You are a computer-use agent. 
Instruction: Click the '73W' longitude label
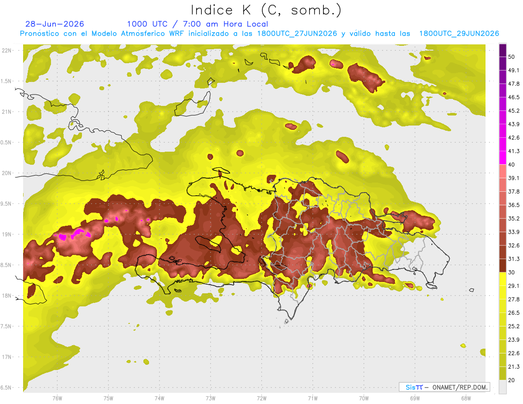point(211,398)
